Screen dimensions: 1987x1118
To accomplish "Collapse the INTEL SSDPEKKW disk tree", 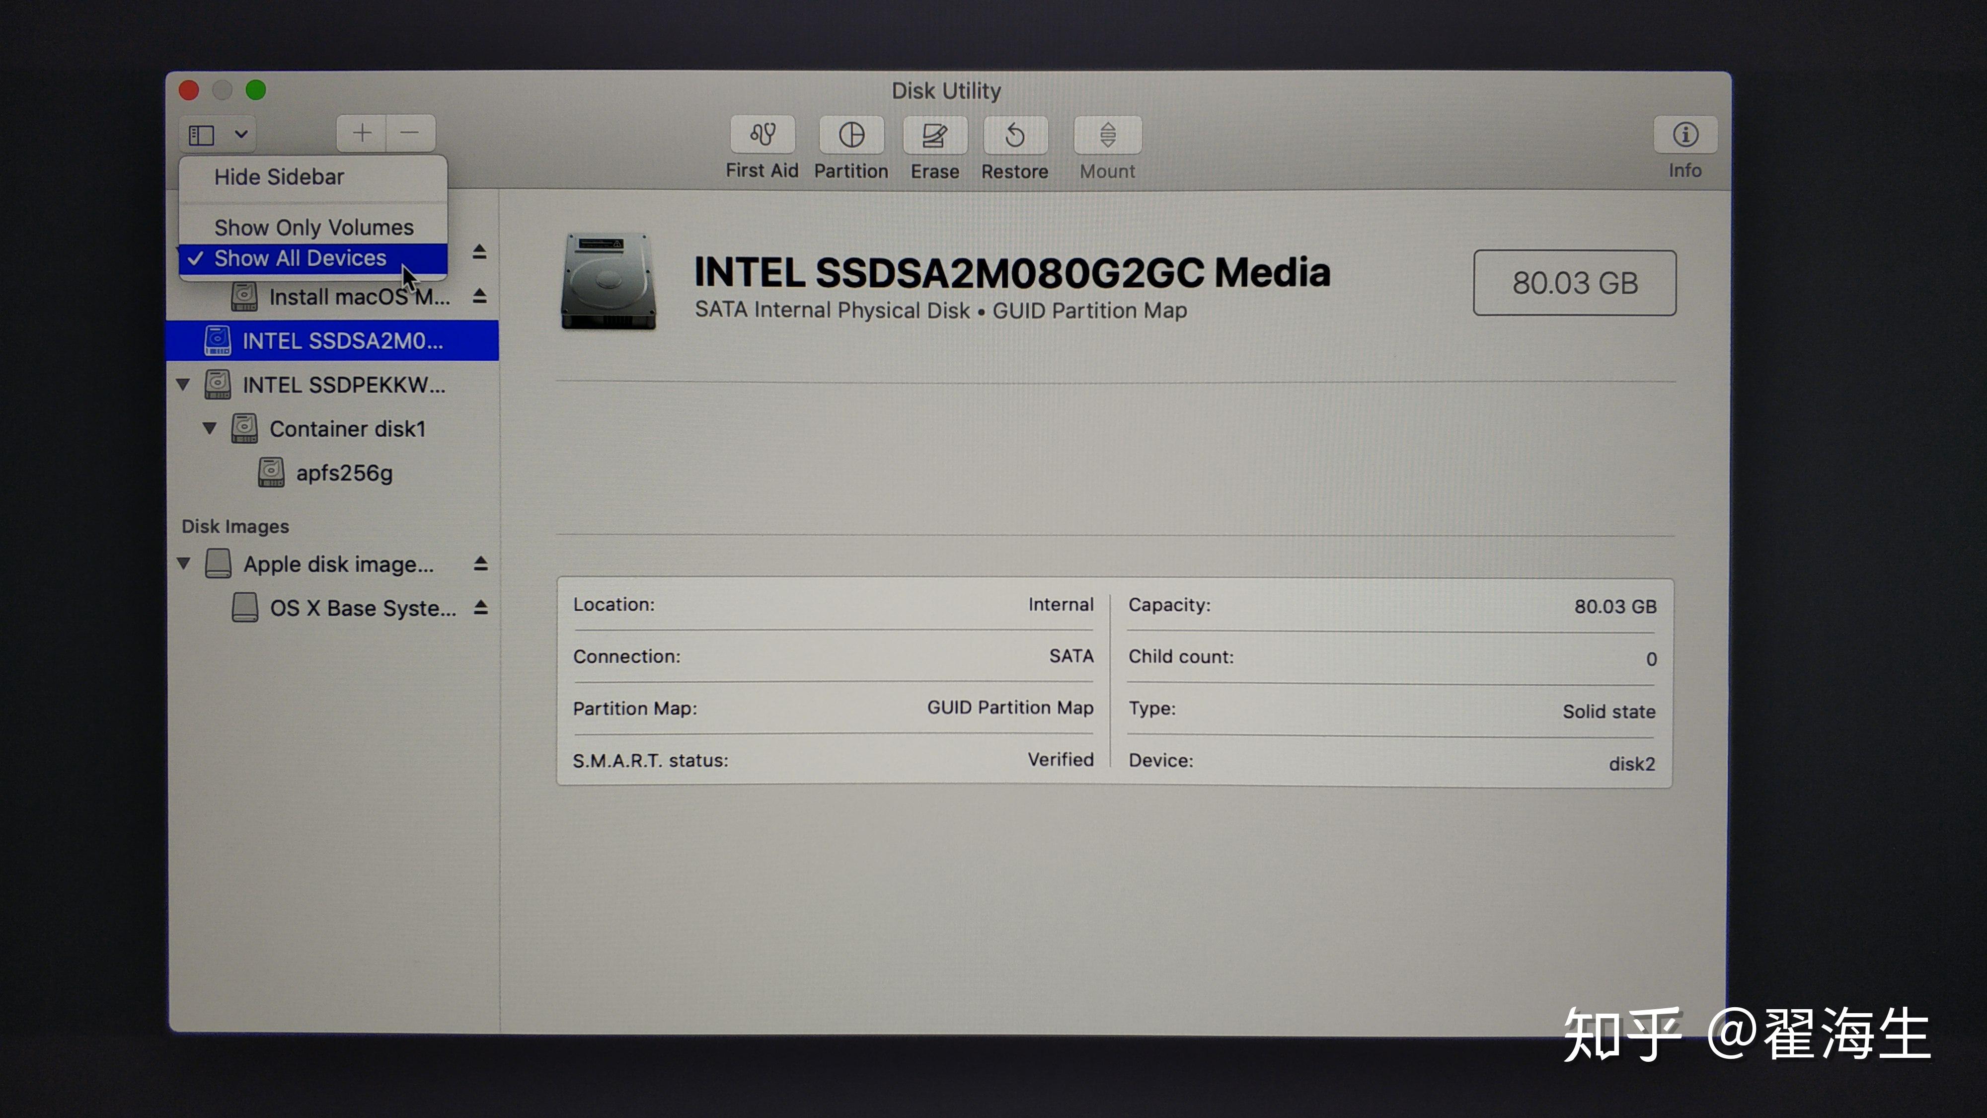I will (184, 384).
